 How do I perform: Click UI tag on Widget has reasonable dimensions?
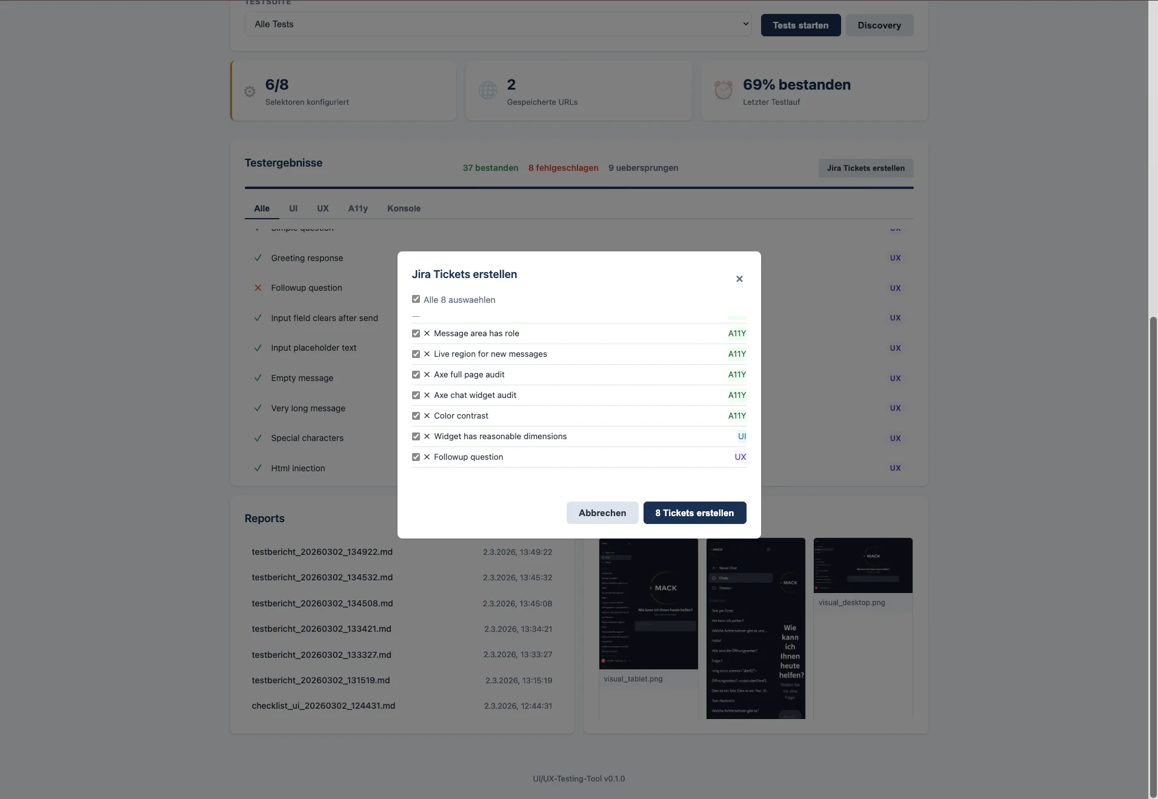click(x=742, y=436)
